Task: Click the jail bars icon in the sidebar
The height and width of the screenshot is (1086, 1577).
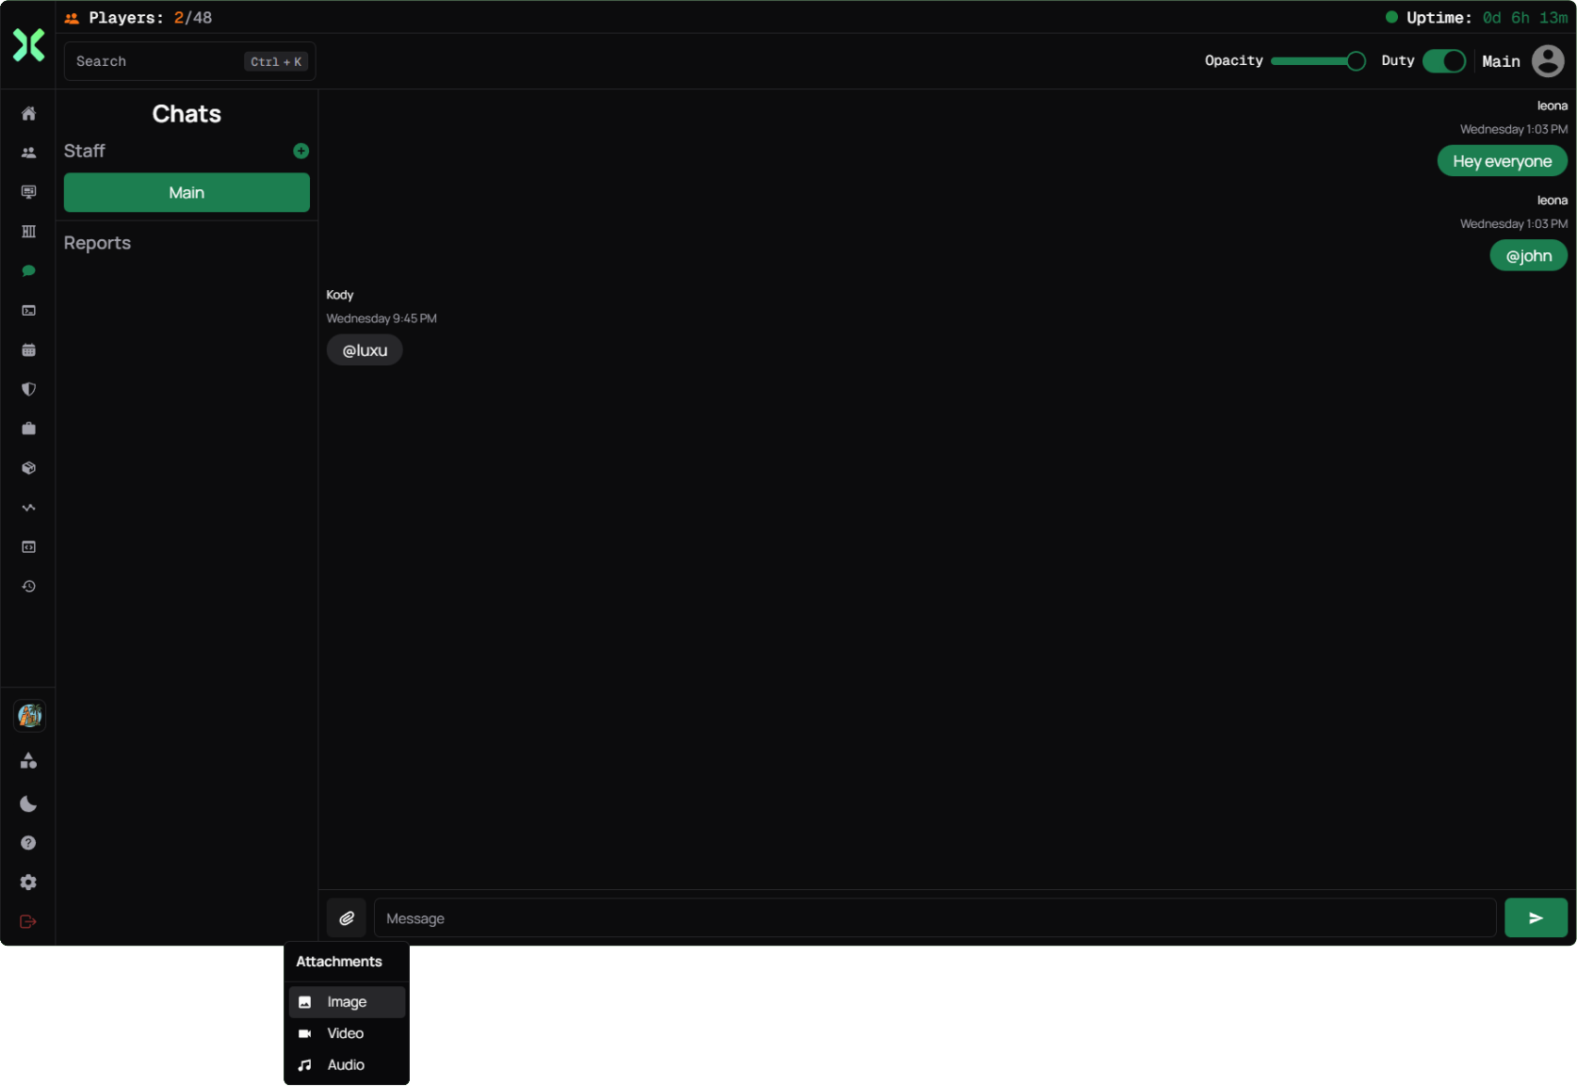Action: click(x=28, y=231)
